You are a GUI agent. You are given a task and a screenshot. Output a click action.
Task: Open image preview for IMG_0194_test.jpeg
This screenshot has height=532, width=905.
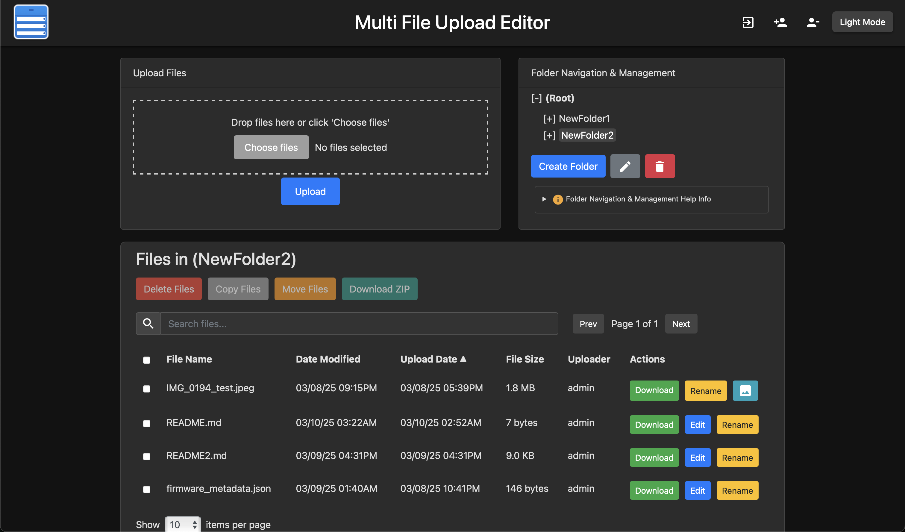[745, 390]
